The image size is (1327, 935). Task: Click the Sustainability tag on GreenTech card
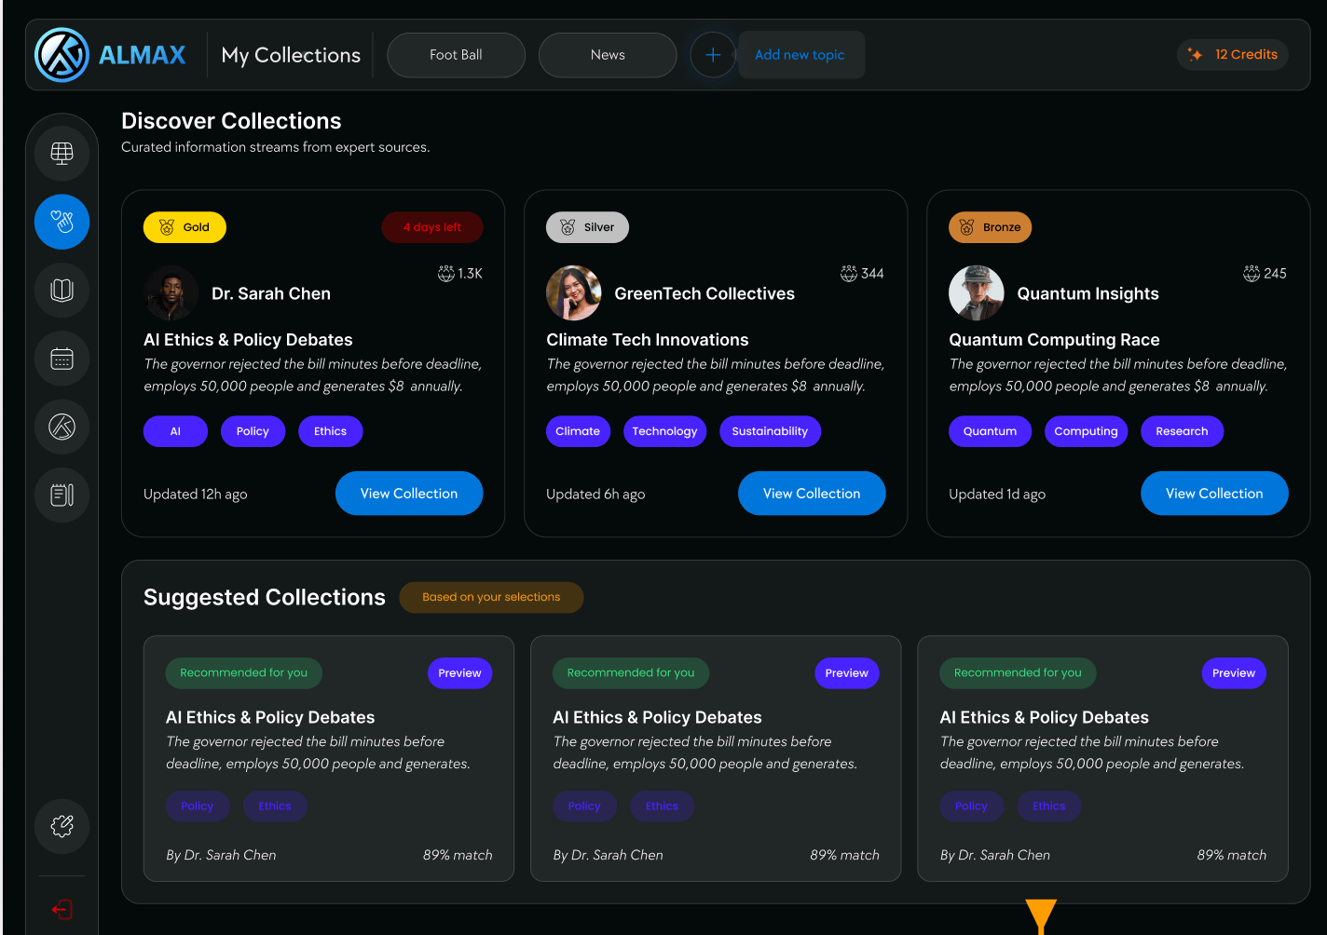tap(770, 431)
